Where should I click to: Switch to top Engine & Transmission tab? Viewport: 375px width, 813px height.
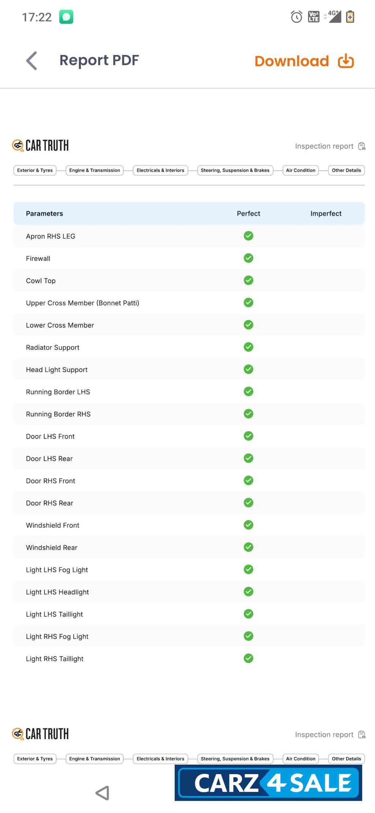point(94,170)
